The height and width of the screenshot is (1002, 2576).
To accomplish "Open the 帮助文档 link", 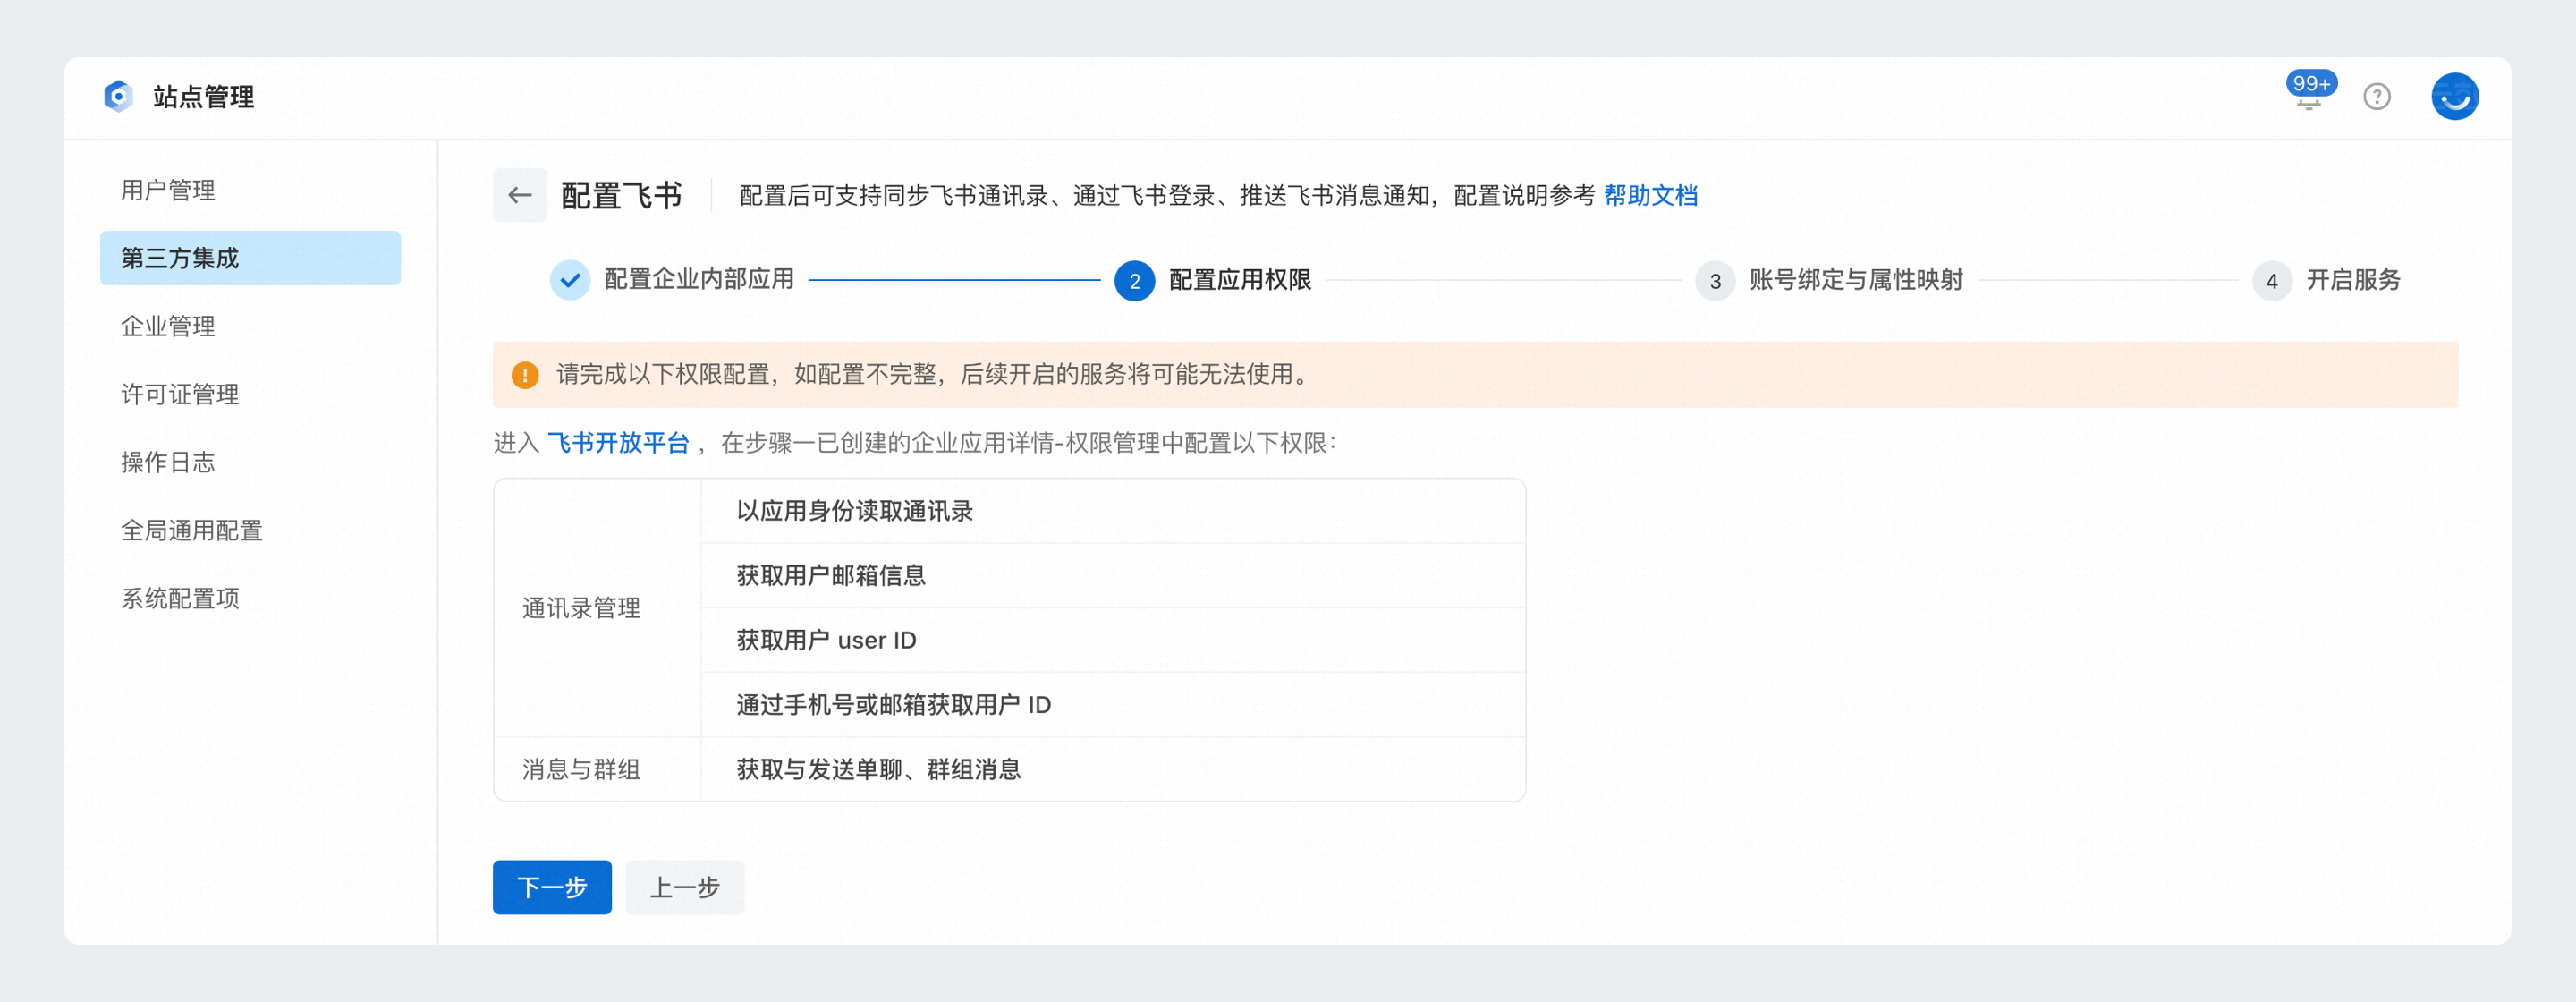I will click(x=1650, y=195).
